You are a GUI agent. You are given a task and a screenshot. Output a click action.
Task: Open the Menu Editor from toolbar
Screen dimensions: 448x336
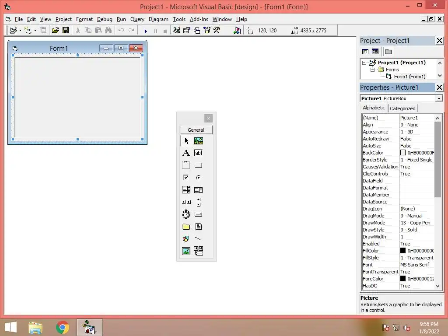pos(43,30)
